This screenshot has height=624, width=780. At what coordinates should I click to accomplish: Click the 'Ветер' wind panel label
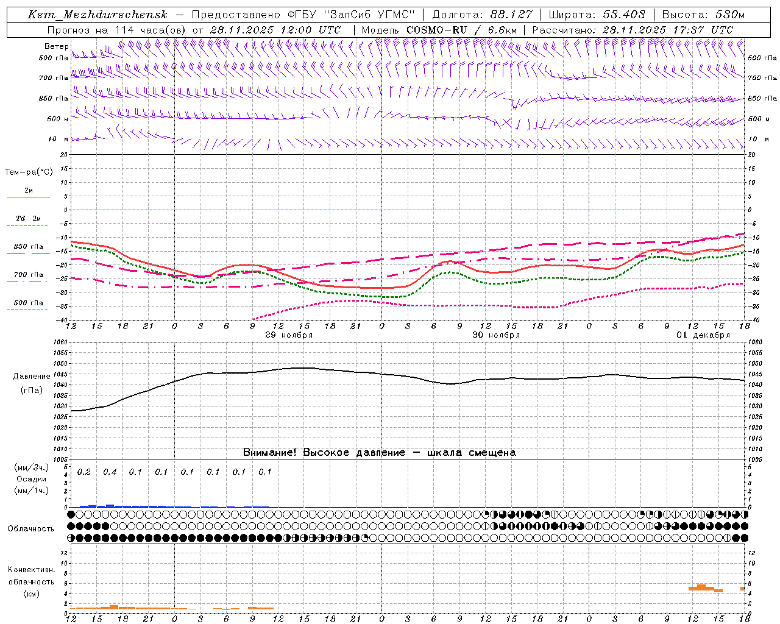point(56,46)
